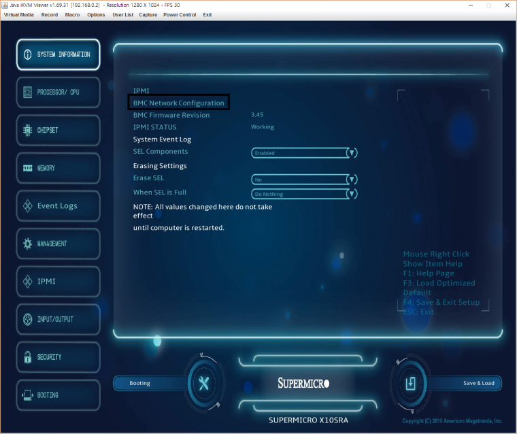This screenshot has height=434, width=517.
Task: Click the Booting drive icon in sidebar
Action: pyautogui.click(x=28, y=395)
